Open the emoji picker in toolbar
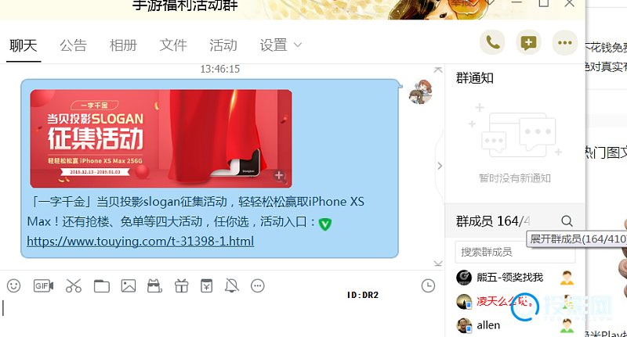Screen dimensions: 627x337 [13, 285]
